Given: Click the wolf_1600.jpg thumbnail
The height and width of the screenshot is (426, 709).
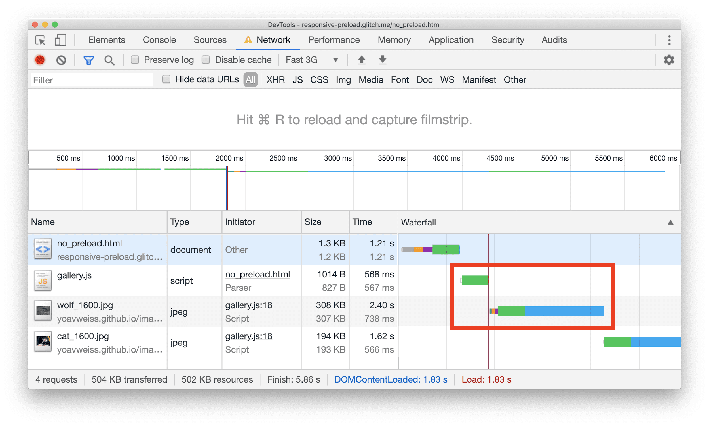Looking at the screenshot, I should pos(43,311).
